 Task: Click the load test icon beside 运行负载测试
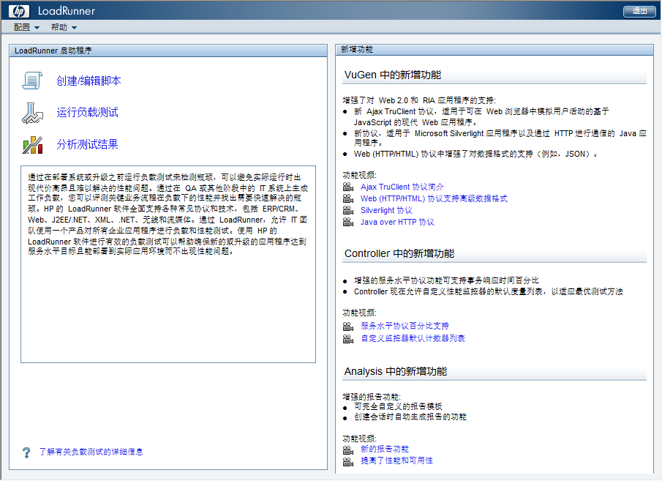click(x=32, y=113)
